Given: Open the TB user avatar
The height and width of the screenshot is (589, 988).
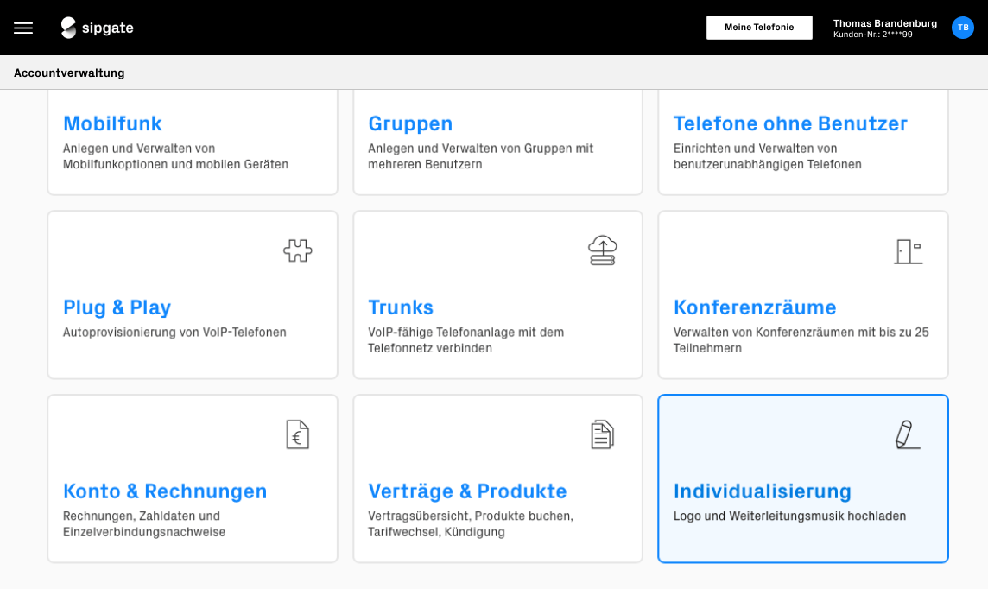Looking at the screenshot, I should pyautogui.click(x=962, y=28).
